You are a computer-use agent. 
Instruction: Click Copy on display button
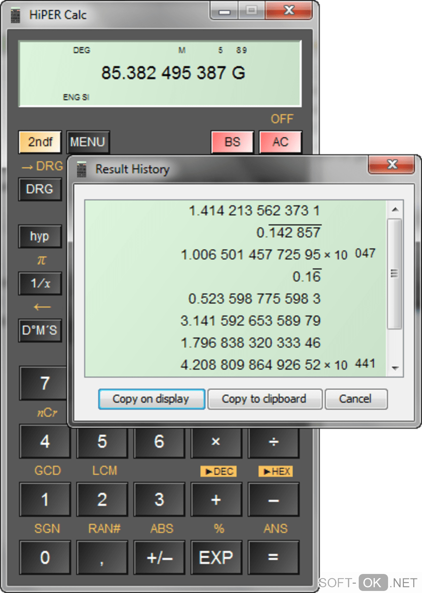point(151,399)
